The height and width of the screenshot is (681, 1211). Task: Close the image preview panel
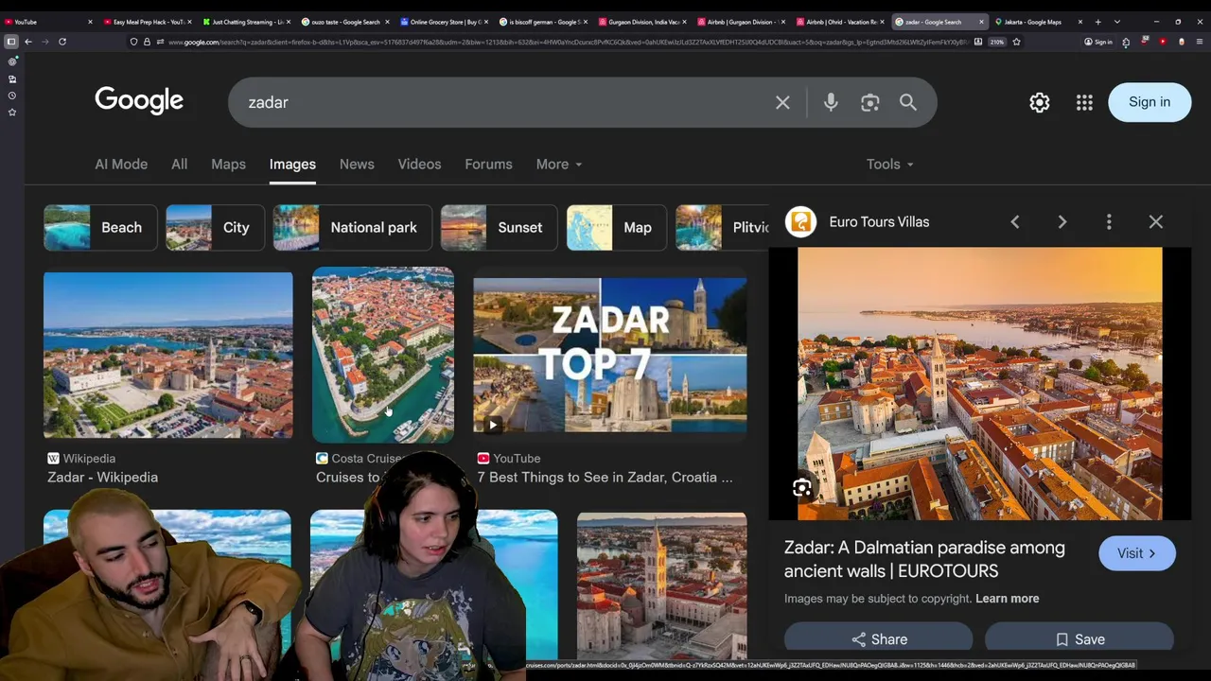point(1156,221)
